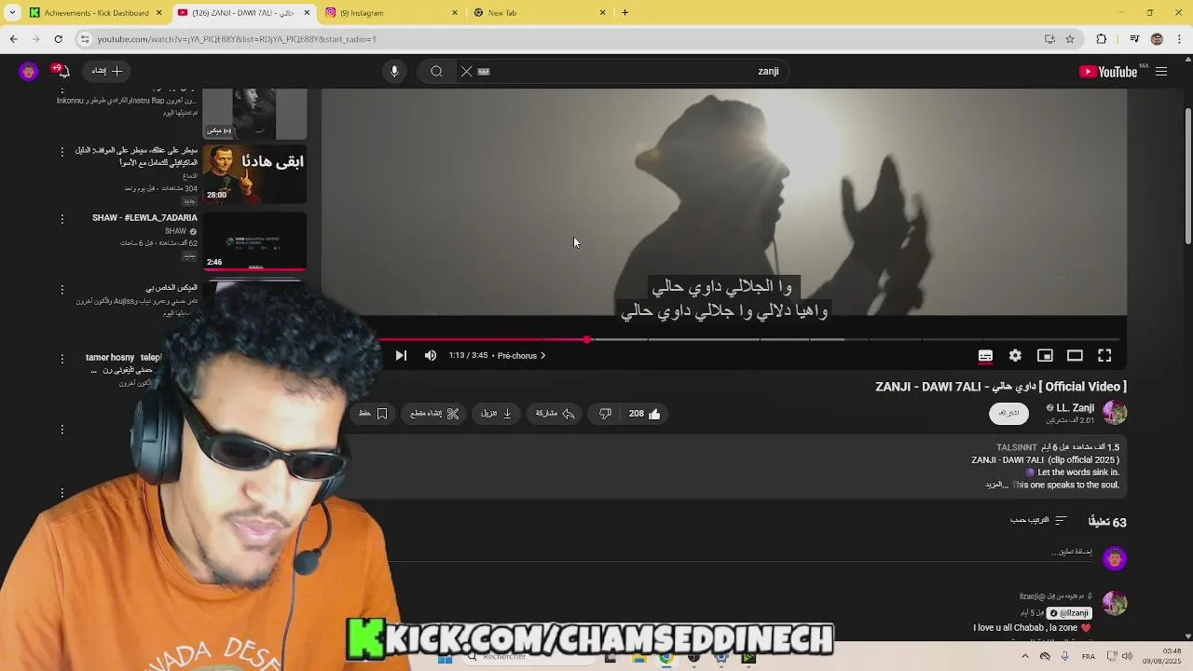This screenshot has height=671, width=1193.
Task: Create a clip with scissors button
Action: 434,414
